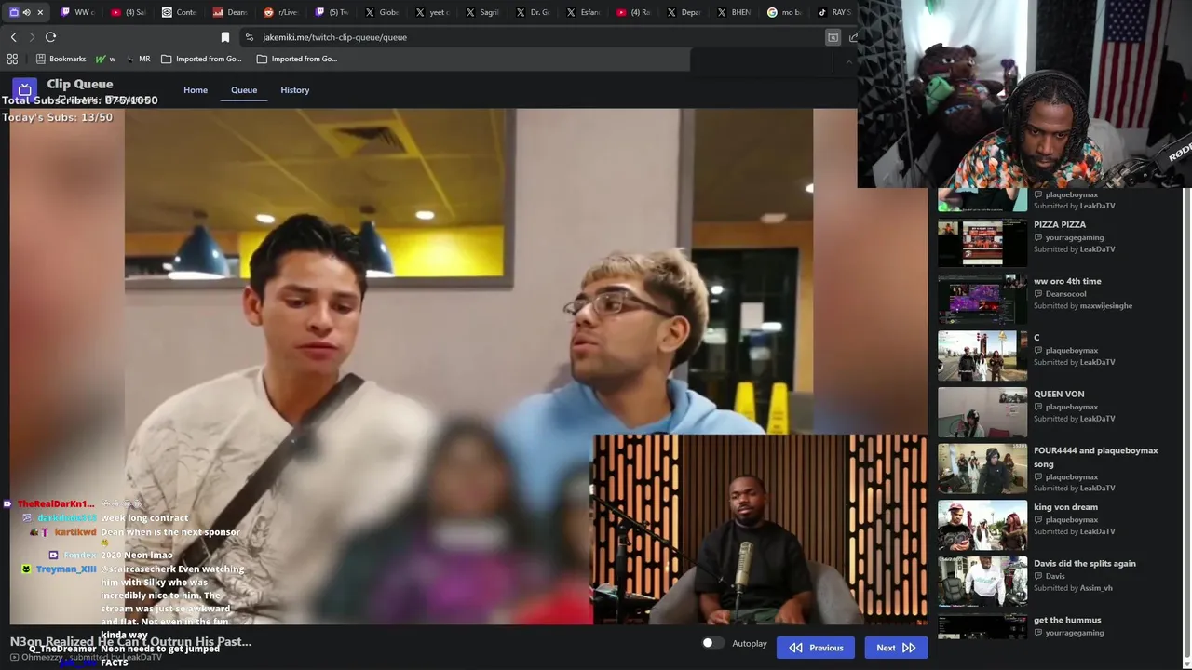The image size is (1192, 670).
Task: Switch to the 'WW' Twitch browser tab
Action: pyautogui.click(x=78, y=12)
